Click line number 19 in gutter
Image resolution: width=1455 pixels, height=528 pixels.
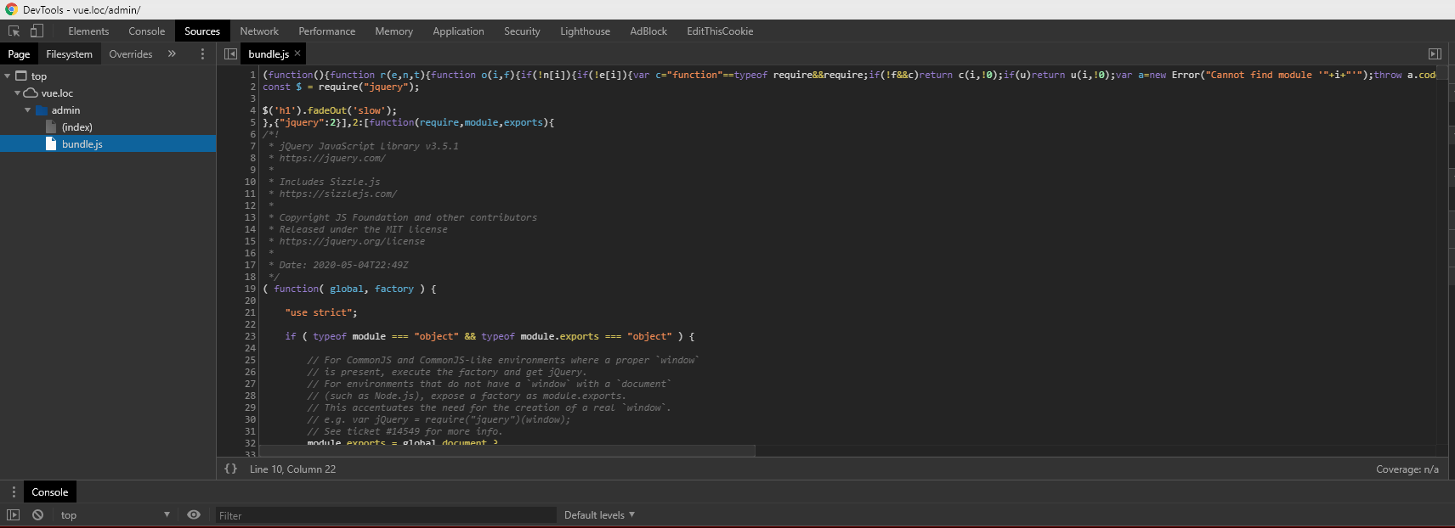point(250,289)
